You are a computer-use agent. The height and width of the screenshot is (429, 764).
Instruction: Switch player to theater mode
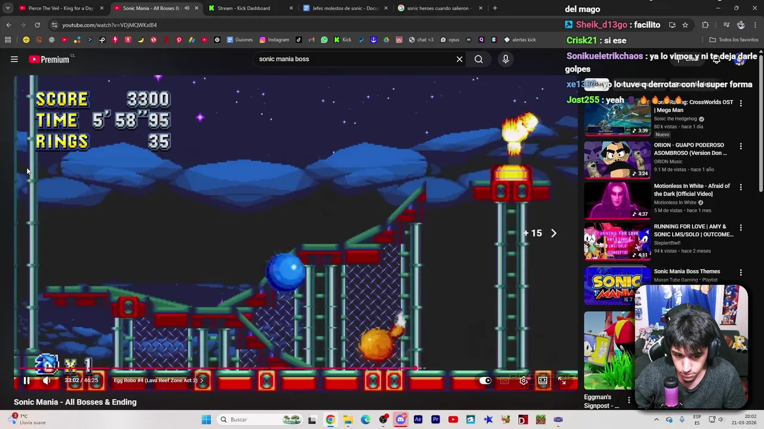tap(543, 380)
